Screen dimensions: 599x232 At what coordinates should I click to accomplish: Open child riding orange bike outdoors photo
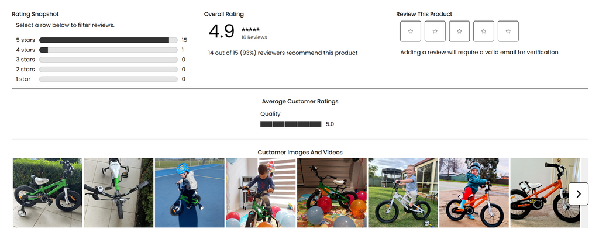(x=474, y=193)
